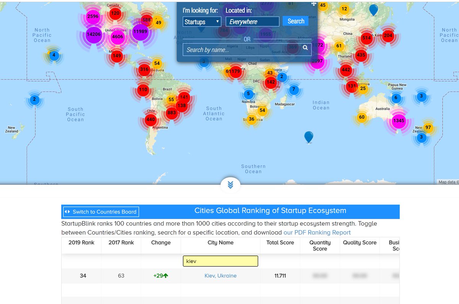Switch to Countries Board
459x304 pixels.
101,212
